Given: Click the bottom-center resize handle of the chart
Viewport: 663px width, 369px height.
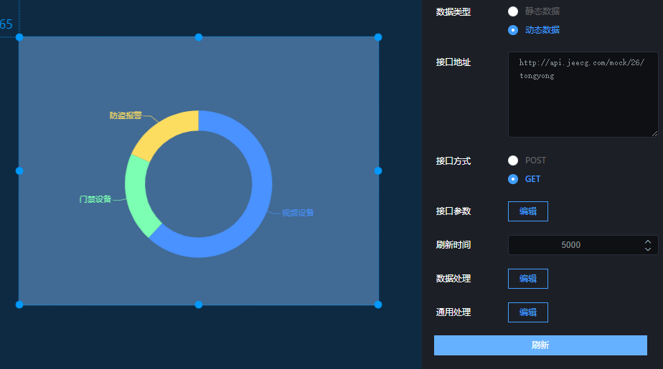Looking at the screenshot, I should 199,305.
